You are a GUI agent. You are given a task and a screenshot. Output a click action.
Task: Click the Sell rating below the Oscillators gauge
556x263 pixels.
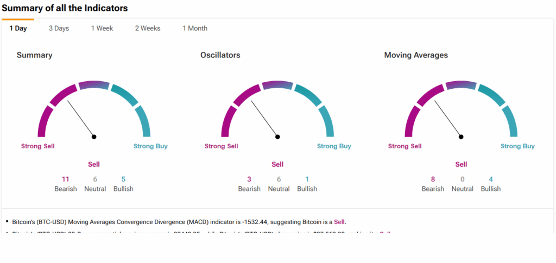277,165
